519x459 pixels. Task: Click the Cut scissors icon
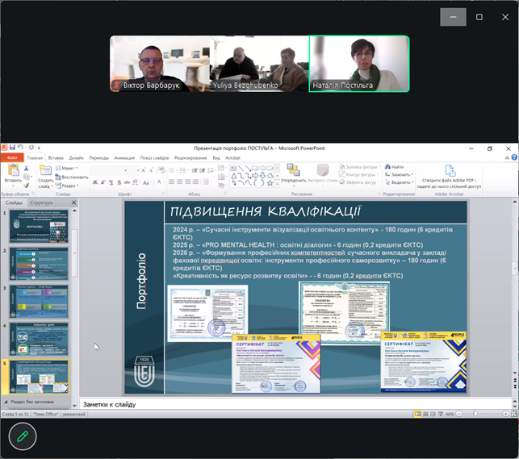[26, 169]
